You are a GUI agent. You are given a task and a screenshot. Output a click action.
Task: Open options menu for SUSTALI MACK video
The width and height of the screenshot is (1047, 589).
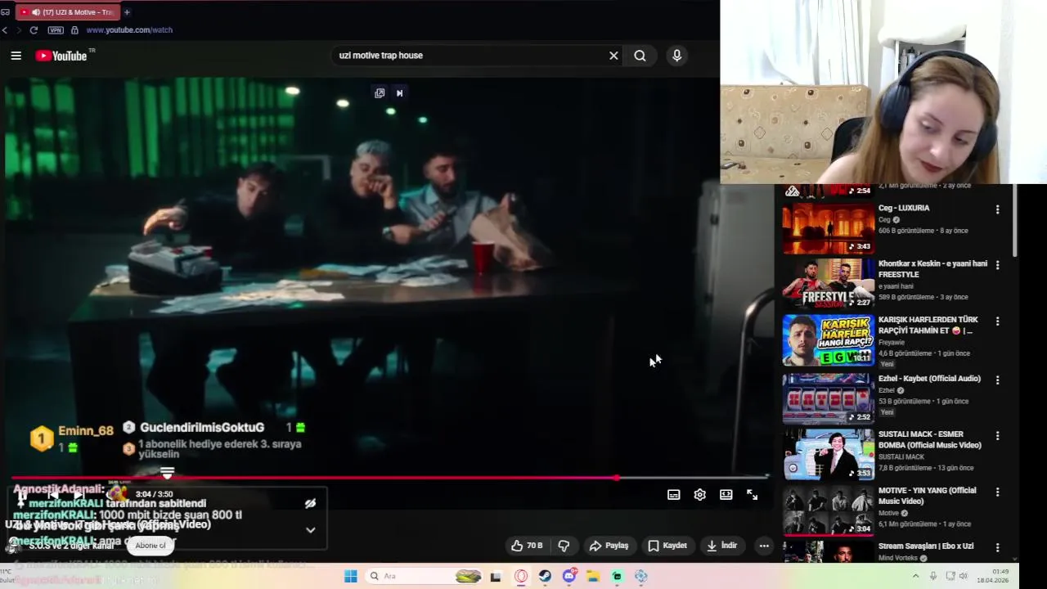(x=997, y=436)
